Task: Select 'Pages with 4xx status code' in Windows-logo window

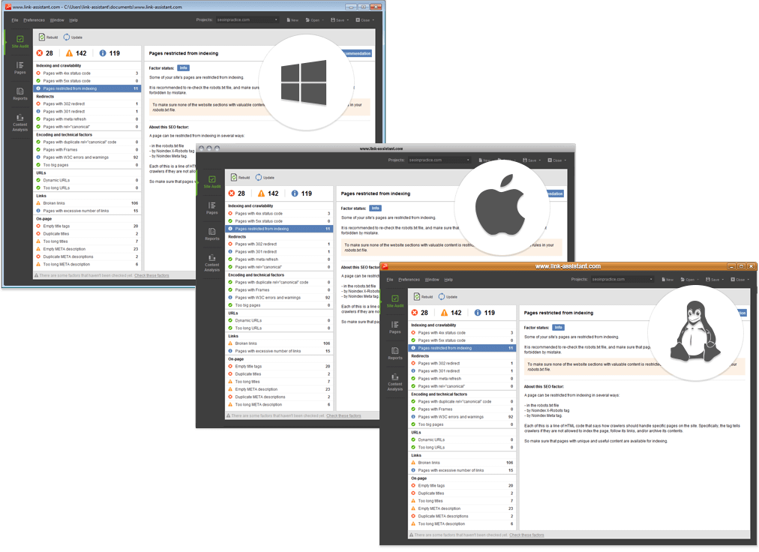Action: (87, 73)
